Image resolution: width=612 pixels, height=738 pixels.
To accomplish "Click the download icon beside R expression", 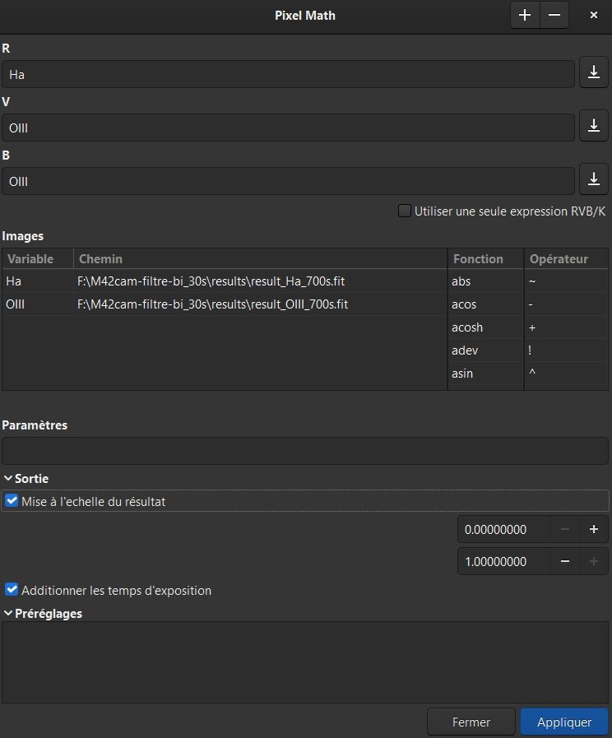I will point(593,73).
